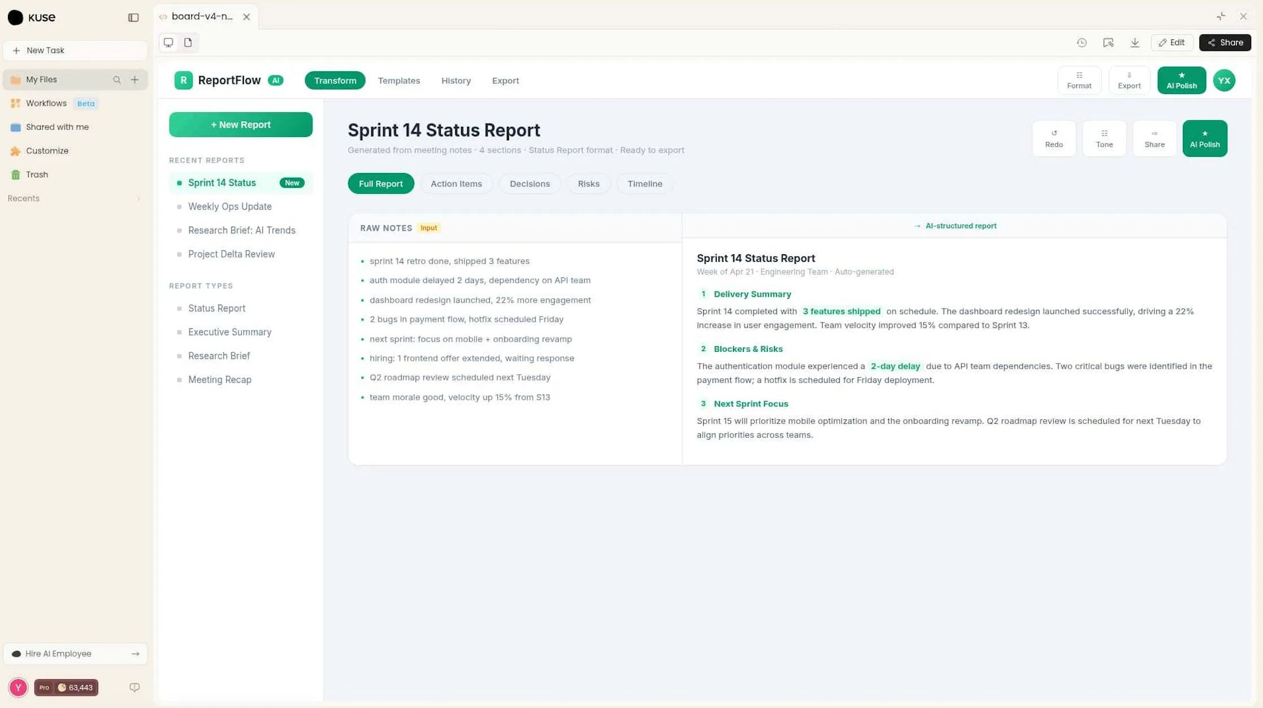Click the 'AI-structured report' label
Viewport: 1263px width, 708px height.
click(961, 226)
